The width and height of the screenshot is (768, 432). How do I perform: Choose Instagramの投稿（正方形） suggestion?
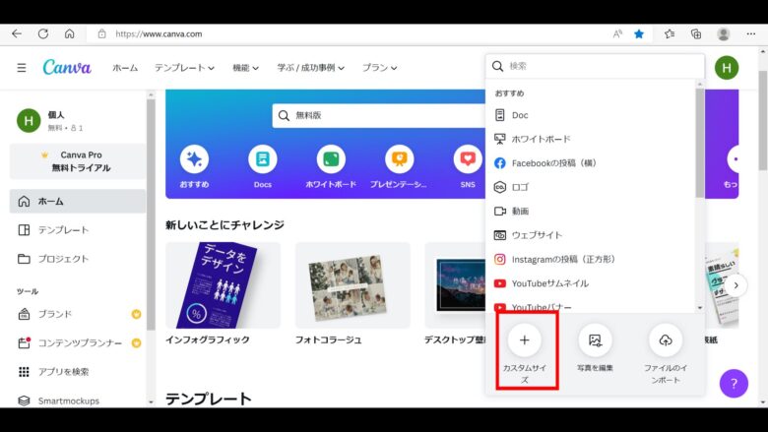[x=590, y=259]
